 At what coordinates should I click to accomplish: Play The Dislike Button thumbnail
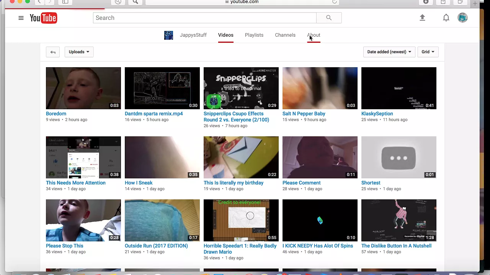(399, 220)
